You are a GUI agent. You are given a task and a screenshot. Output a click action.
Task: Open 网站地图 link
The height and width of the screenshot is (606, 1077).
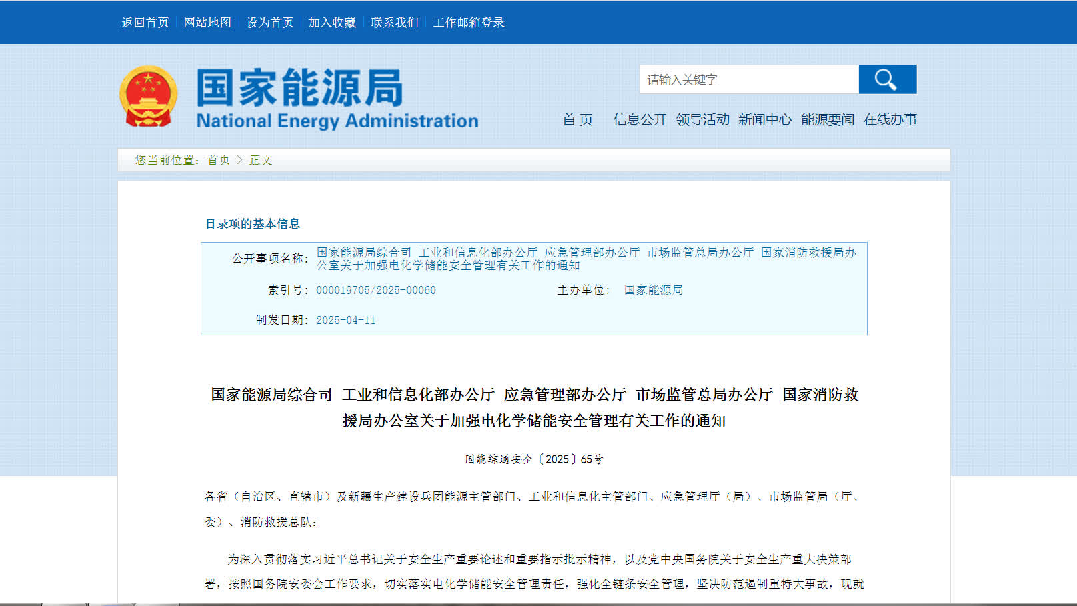click(207, 23)
